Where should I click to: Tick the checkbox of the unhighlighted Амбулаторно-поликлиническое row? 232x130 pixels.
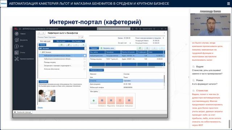click(85, 59)
